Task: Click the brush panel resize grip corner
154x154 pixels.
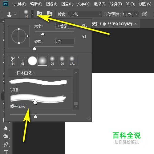Action: point(89,119)
